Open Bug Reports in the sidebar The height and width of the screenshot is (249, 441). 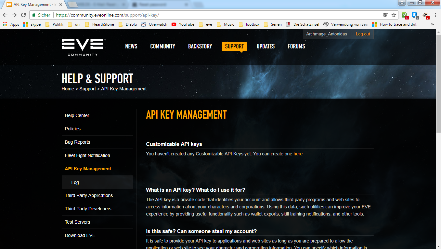[x=97, y=142]
